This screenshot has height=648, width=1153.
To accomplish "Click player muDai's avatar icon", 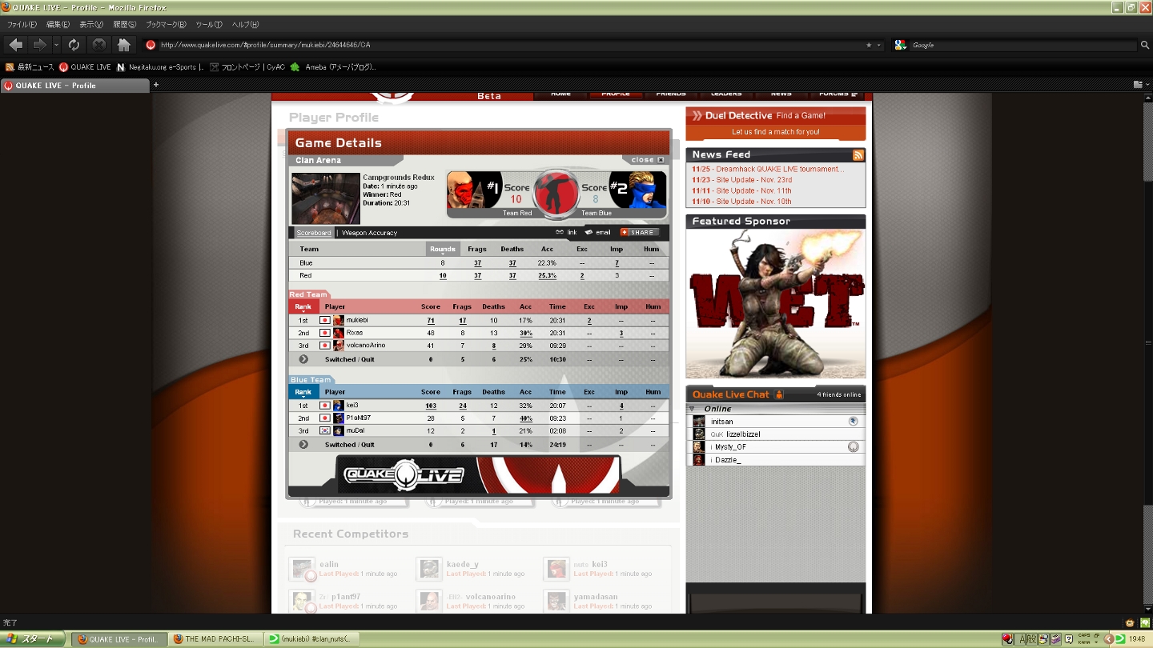I will [339, 430].
